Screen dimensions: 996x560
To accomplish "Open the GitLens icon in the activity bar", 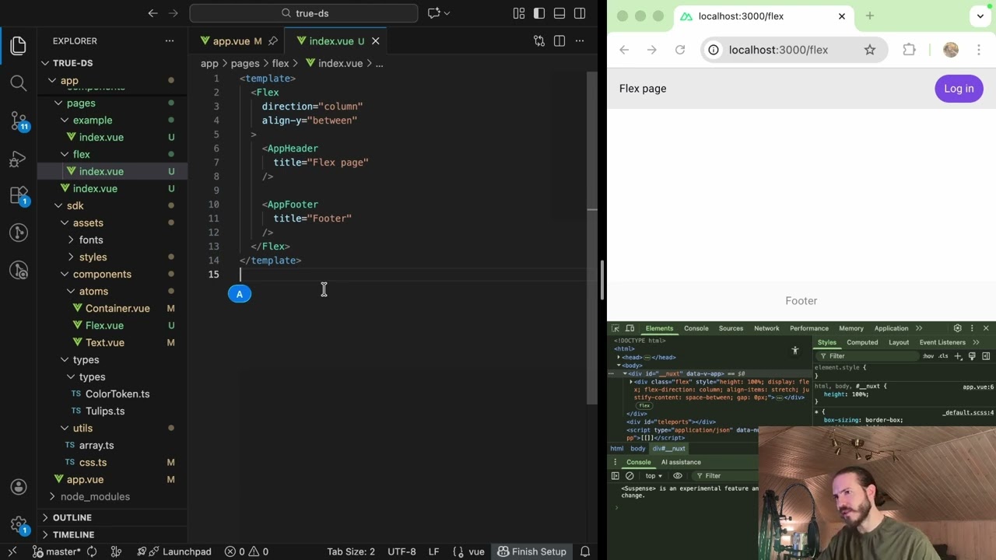I will 19,233.
